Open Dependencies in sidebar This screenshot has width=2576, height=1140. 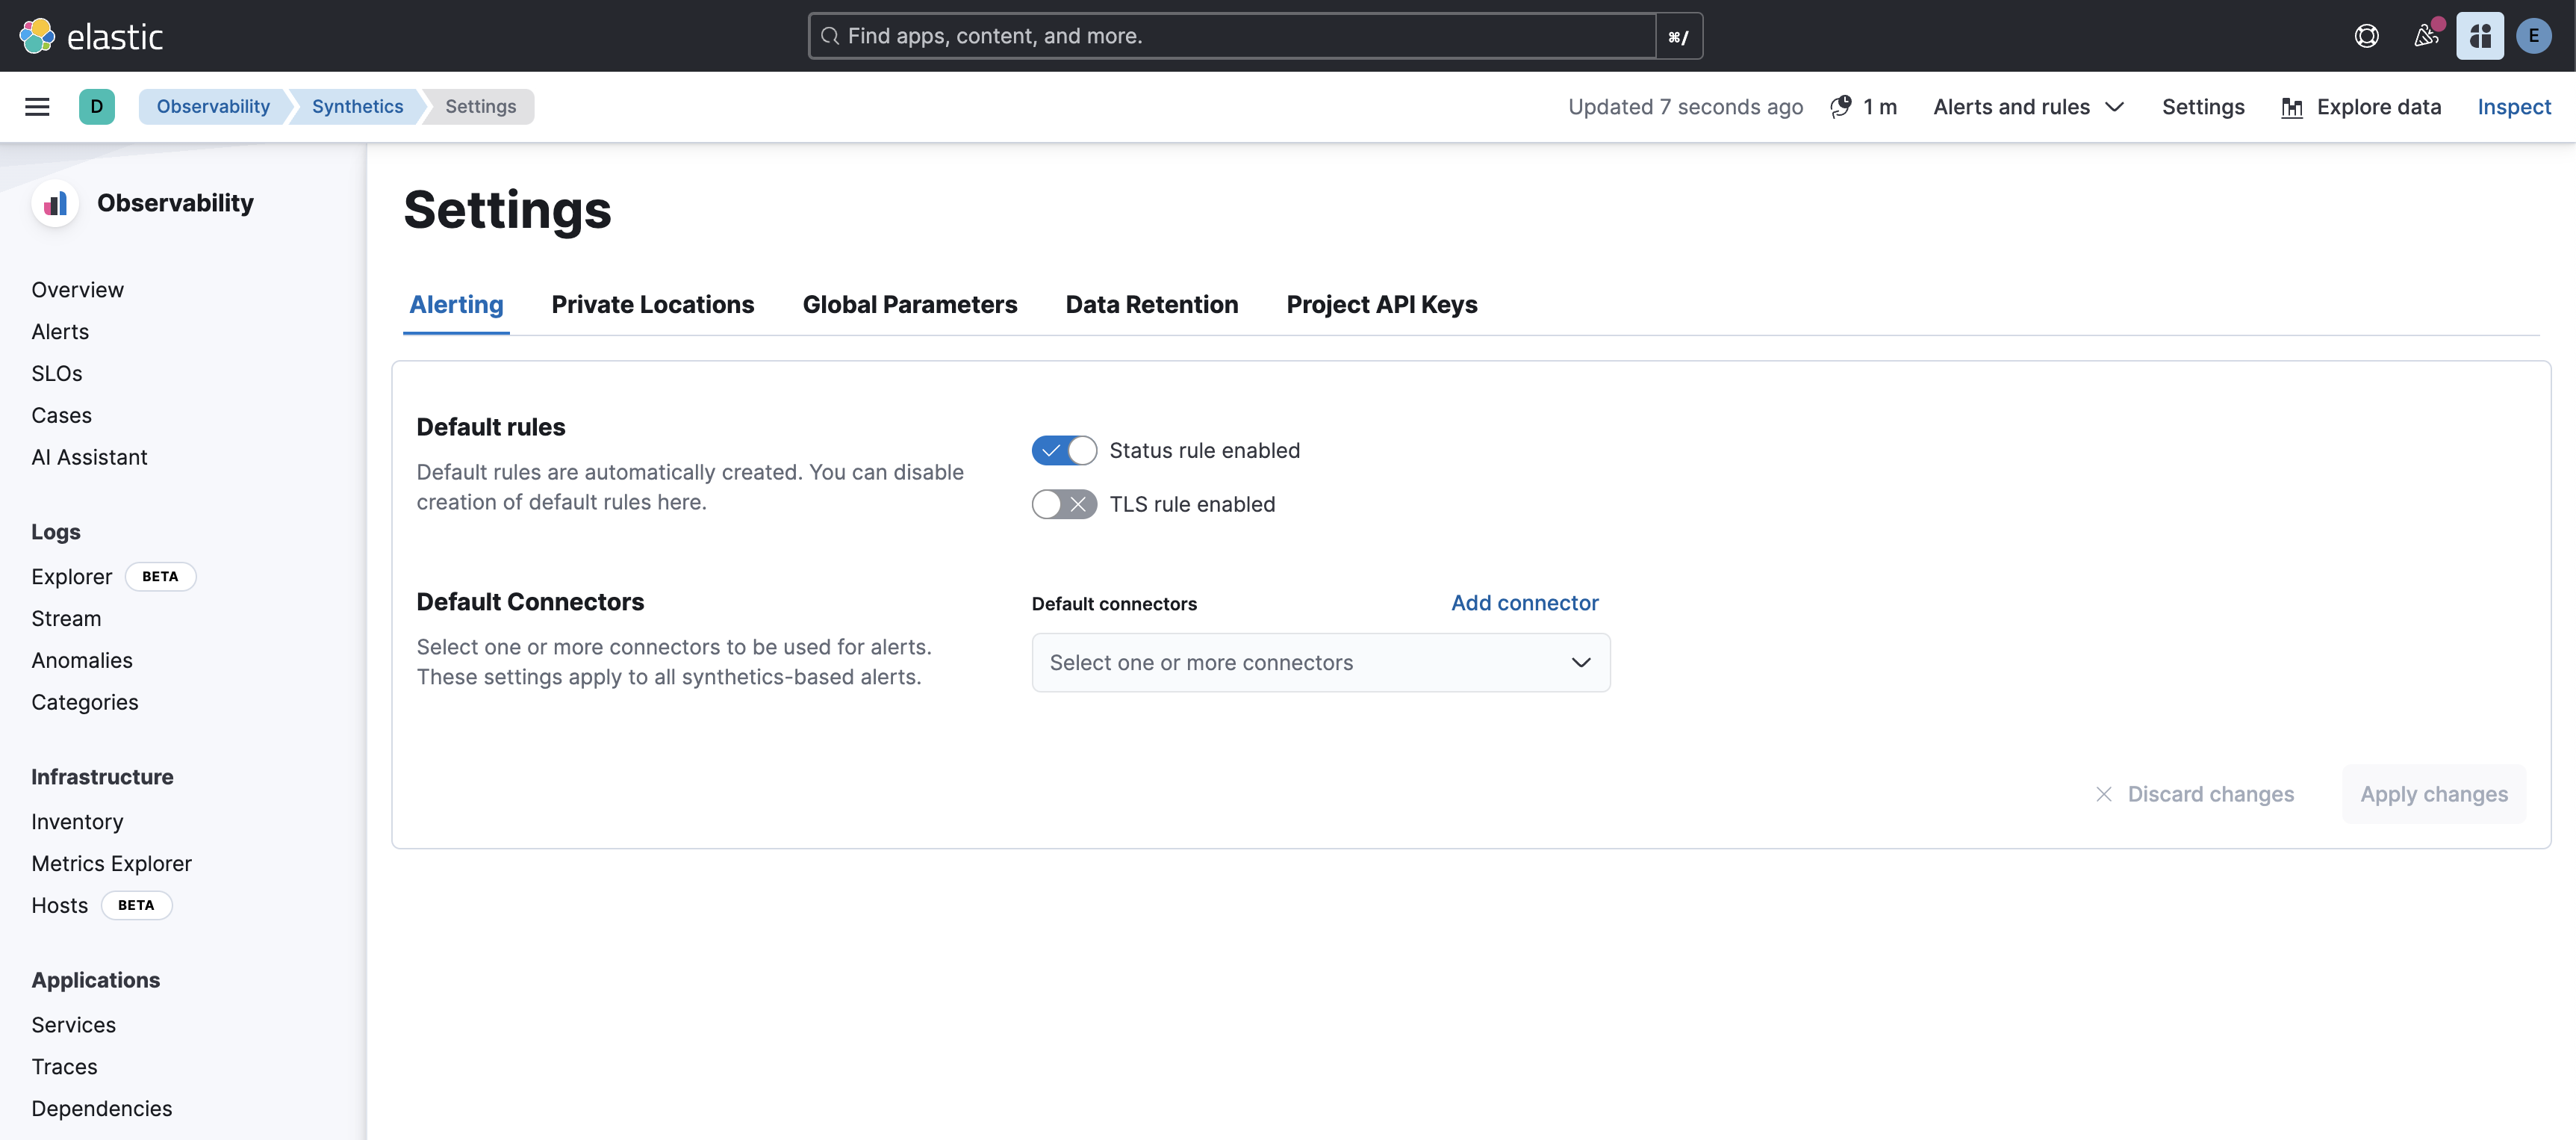102,1109
